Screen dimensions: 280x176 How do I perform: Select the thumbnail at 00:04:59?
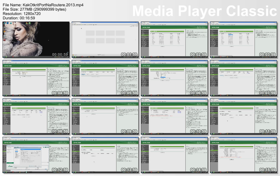pos(36,78)
